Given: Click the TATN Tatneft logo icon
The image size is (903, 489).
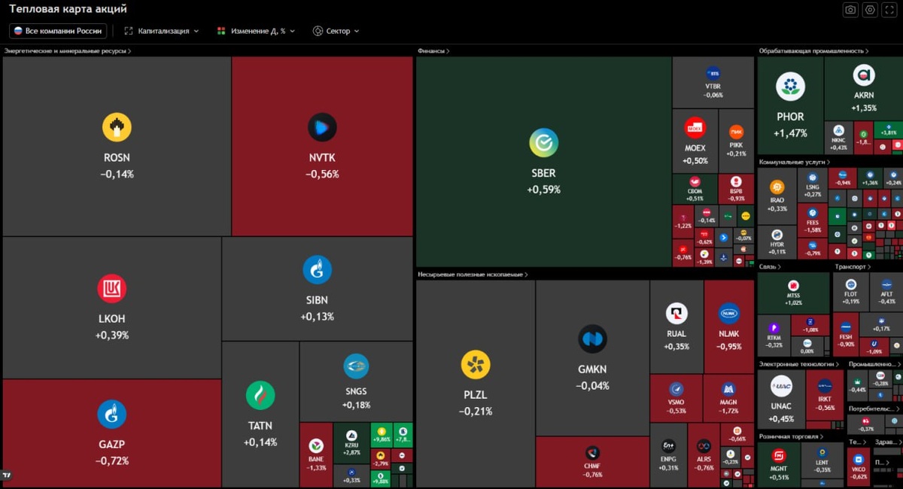Looking at the screenshot, I should coord(260,396).
